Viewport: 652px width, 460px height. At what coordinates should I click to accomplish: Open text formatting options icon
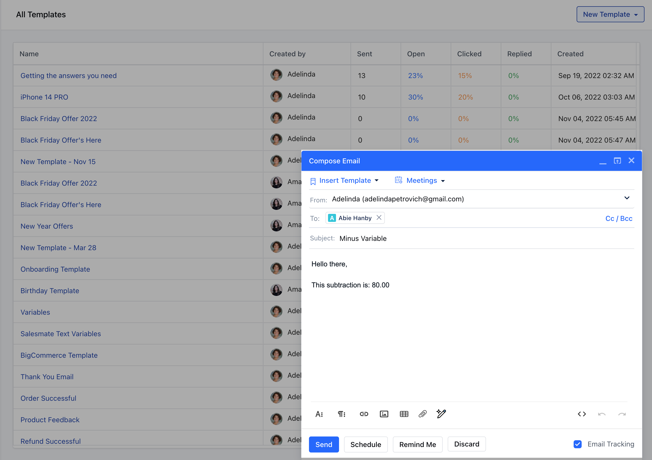pyautogui.click(x=319, y=414)
